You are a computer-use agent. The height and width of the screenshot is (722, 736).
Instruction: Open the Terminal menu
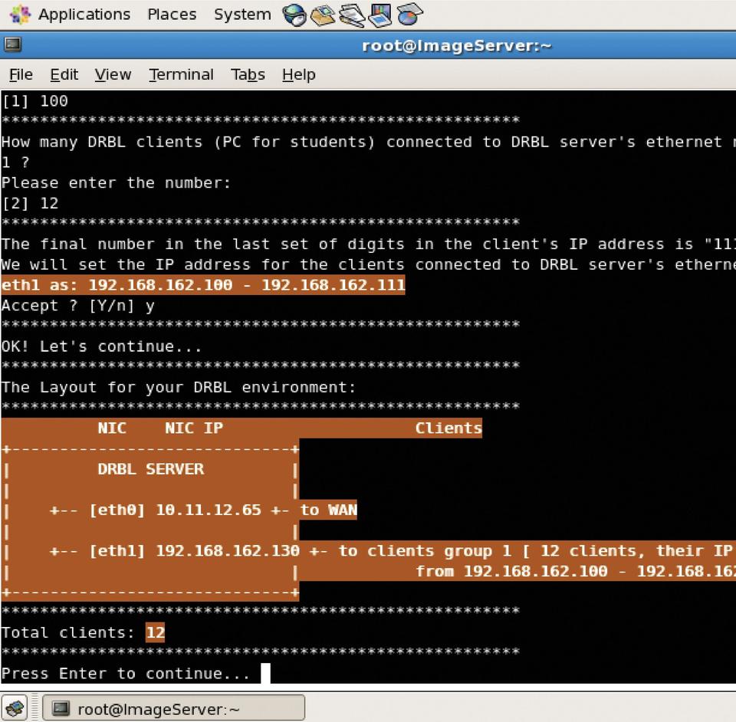pos(181,74)
